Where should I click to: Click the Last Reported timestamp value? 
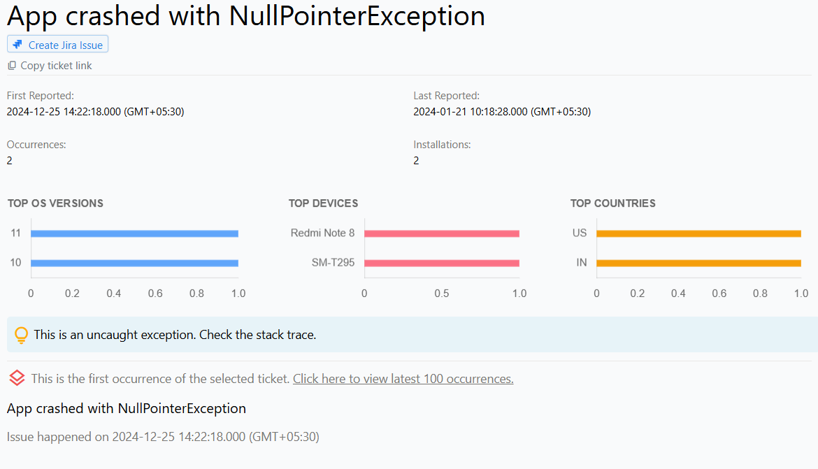coord(502,111)
